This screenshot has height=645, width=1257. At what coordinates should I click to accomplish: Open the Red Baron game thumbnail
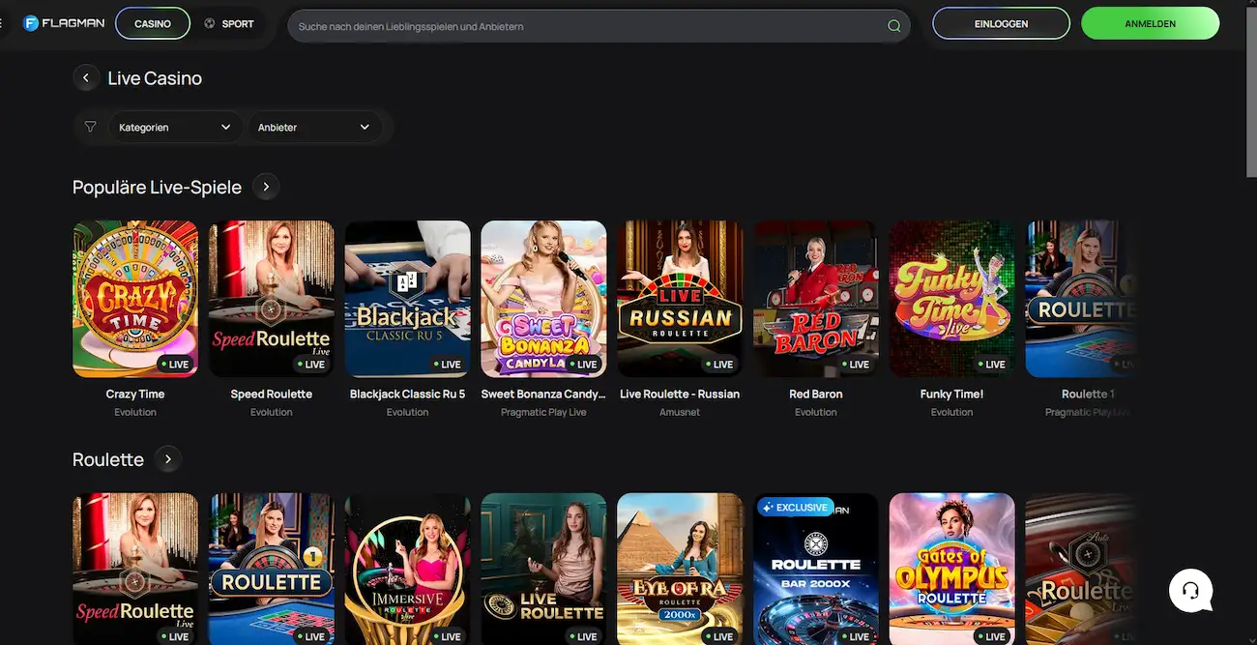[x=816, y=299]
